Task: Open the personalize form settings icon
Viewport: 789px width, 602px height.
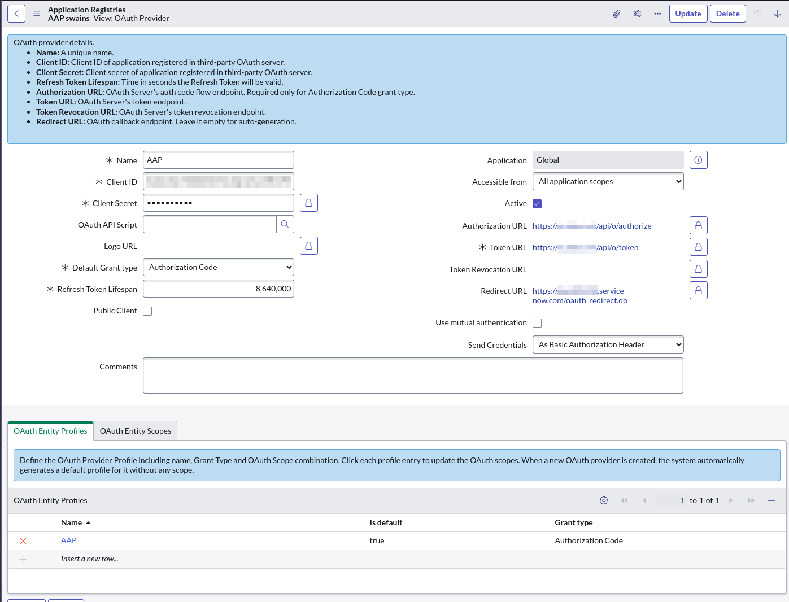Action: [637, 14]
